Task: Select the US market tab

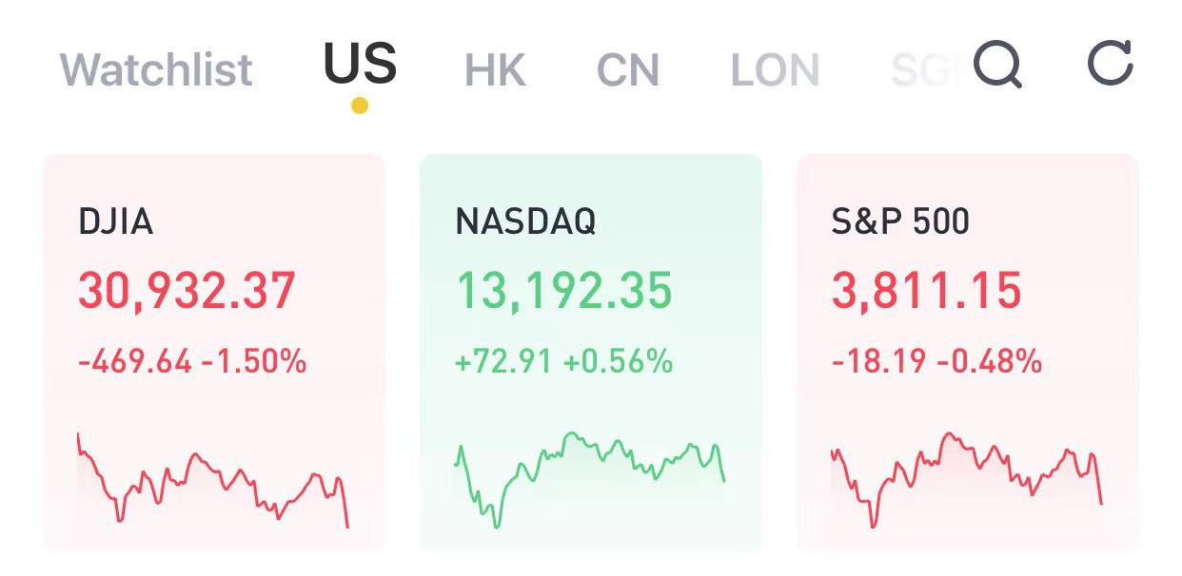Action: tap(360, 65)
